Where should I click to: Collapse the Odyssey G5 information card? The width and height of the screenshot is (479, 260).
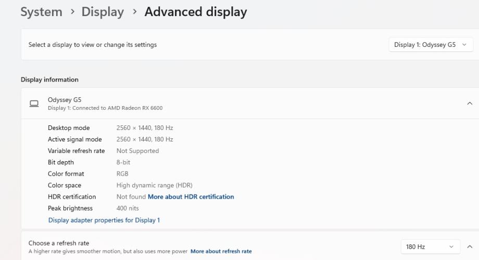(x=470, y=103)
